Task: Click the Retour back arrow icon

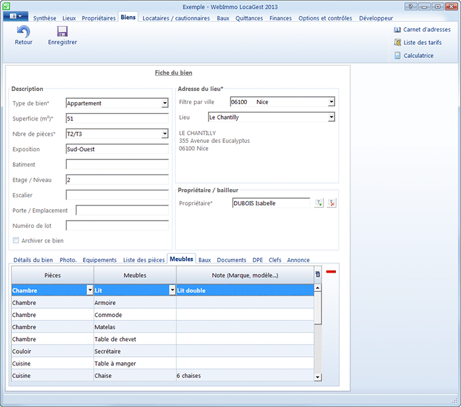Action: tap(23, 32)
